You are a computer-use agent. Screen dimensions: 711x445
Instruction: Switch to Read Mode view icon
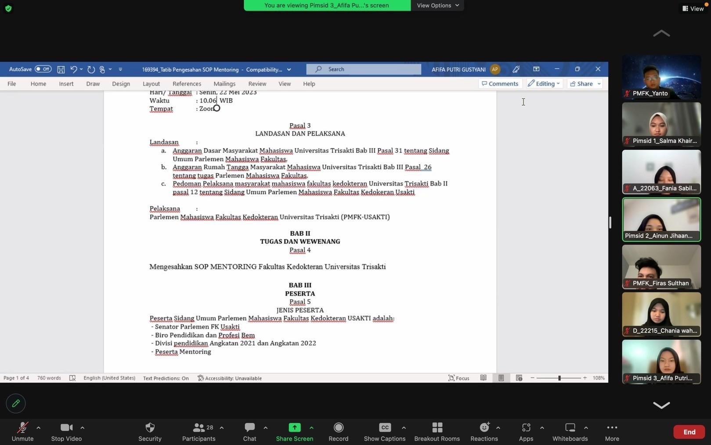(x=483, y=378)
